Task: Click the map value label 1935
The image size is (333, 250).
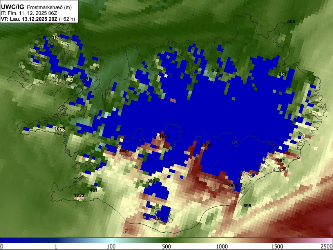Action: 233,186
